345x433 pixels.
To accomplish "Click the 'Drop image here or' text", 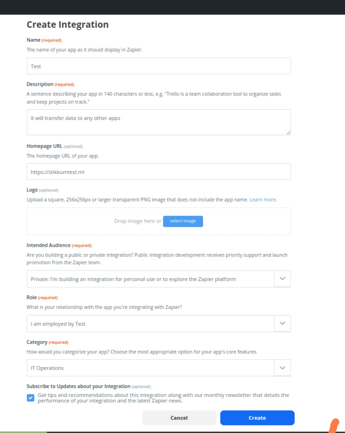I will tap(138, 221).
